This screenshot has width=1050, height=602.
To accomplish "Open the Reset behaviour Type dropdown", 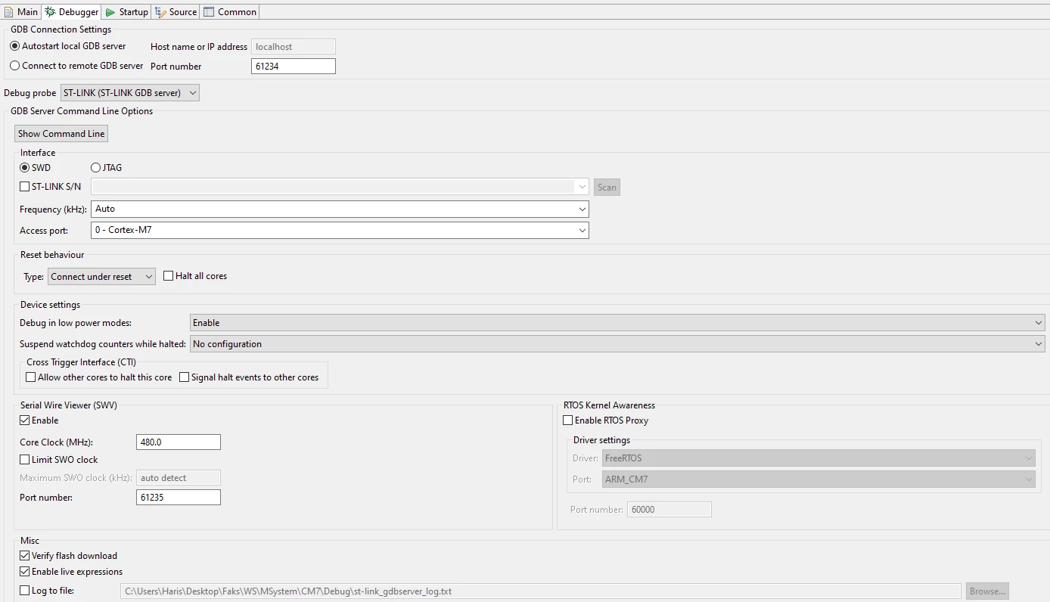I will coord(101,277).
